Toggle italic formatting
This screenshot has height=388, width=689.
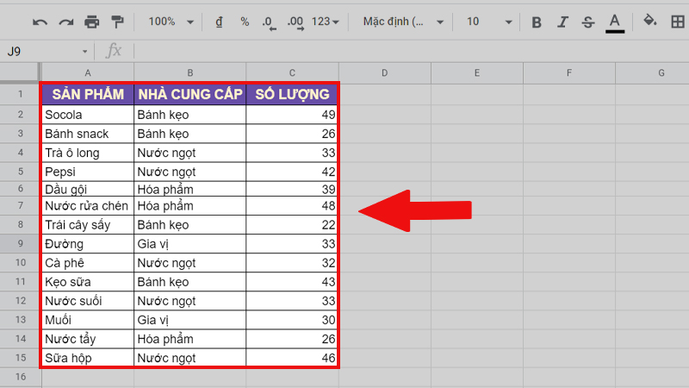pyautogui.click(x=562, y=22)
